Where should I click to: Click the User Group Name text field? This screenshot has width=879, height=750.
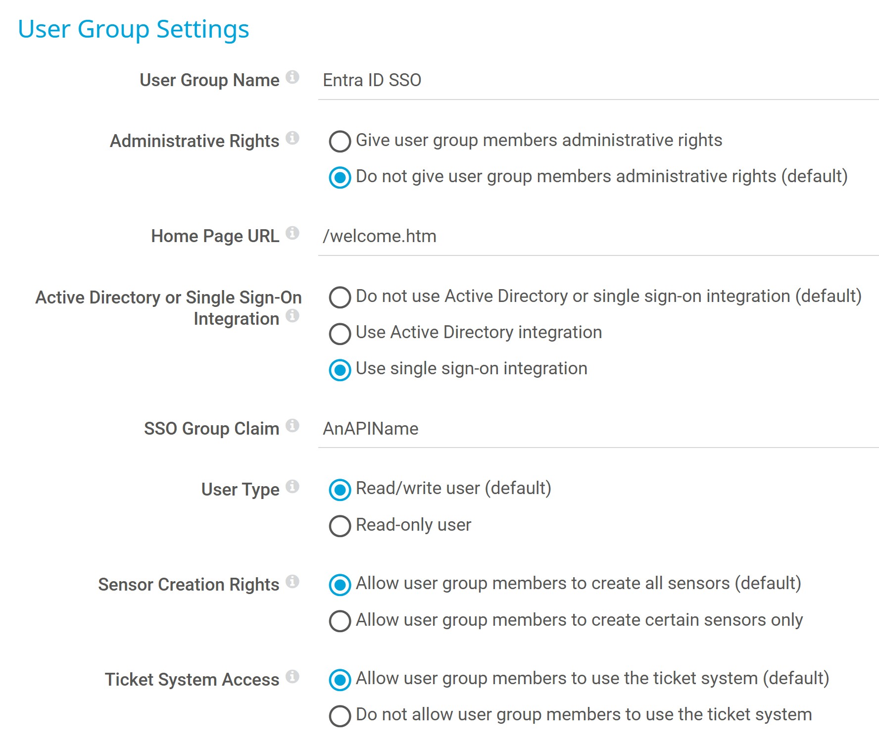pyautogui.click(x=598, y=81)
